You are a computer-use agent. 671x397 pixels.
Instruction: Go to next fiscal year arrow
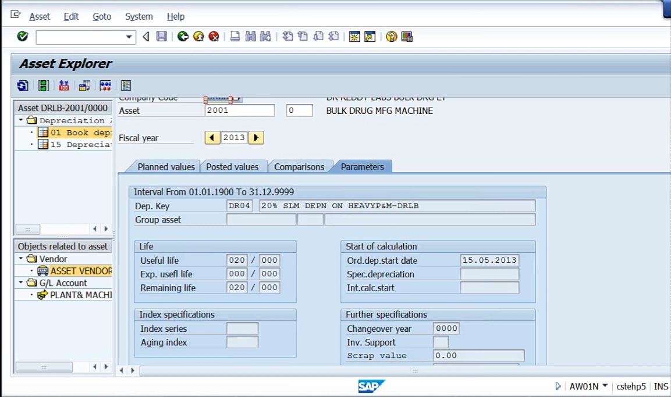(x=256, y=138)
